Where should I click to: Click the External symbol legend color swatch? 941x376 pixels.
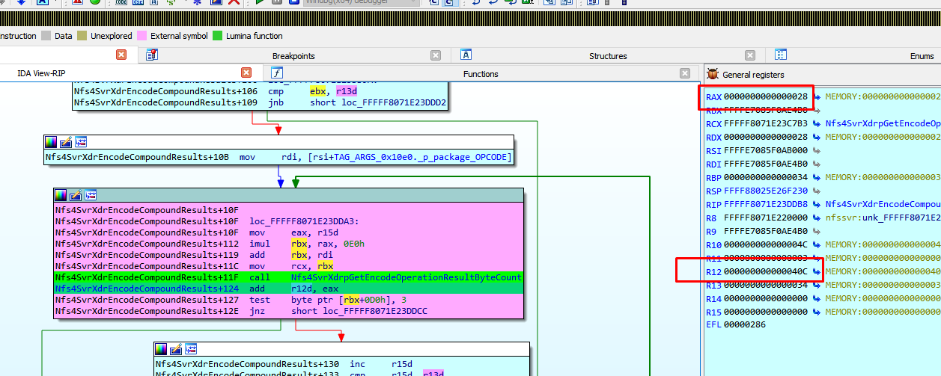[142, 36]
